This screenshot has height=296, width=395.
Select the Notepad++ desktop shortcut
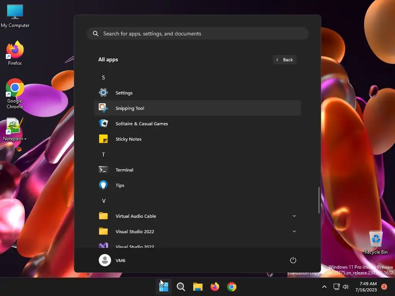click(x=15, y=129)
